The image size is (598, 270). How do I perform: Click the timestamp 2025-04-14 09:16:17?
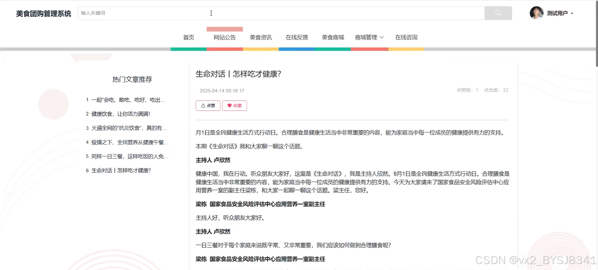coord(222,91)
